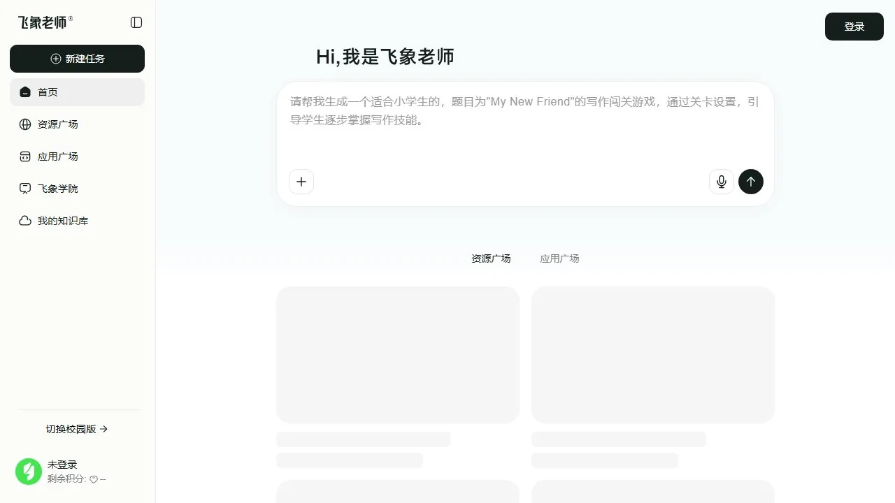Send the prompt with arrow button
This screenshot has height=503, width=895.
(x=751, y=182)
